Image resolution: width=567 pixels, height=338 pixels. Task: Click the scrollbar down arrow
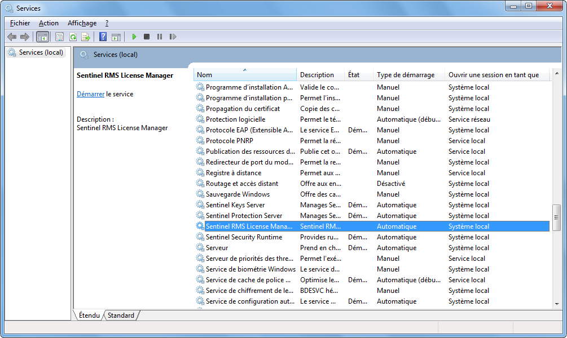(x=557, y=304)
